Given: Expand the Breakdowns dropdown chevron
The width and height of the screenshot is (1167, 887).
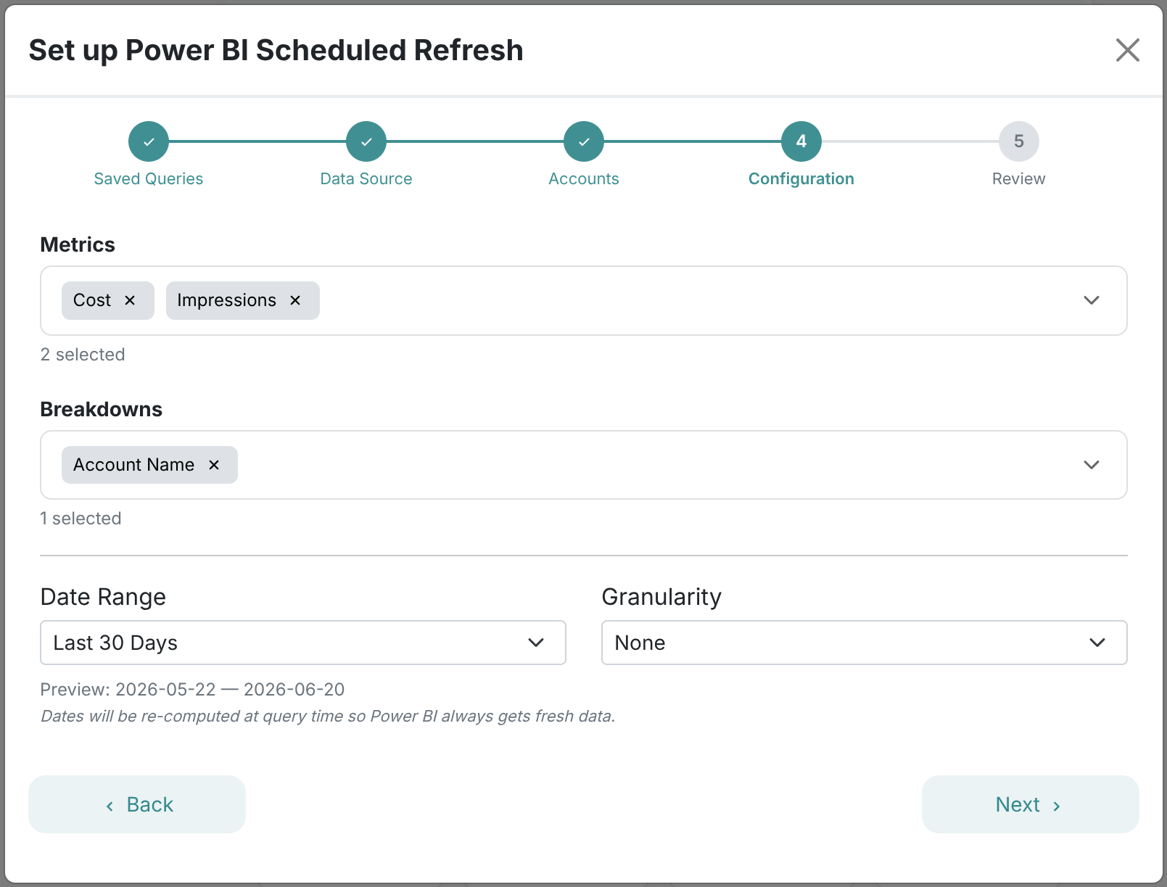Looking at the screenshot, I should click(x=1092, y=465).
